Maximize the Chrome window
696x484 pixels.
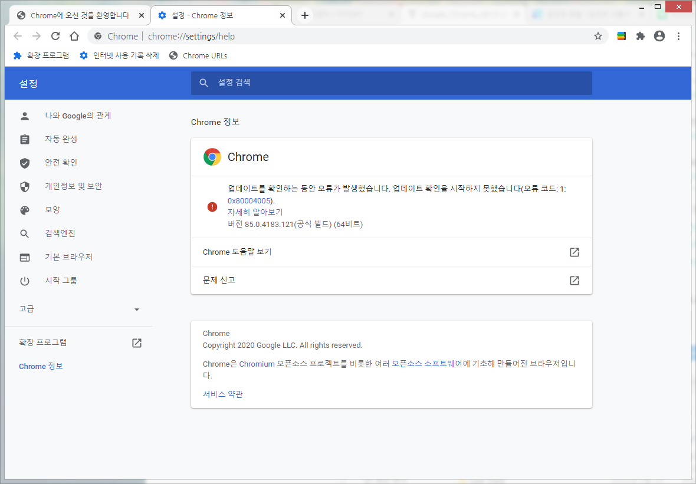point(658,6)
